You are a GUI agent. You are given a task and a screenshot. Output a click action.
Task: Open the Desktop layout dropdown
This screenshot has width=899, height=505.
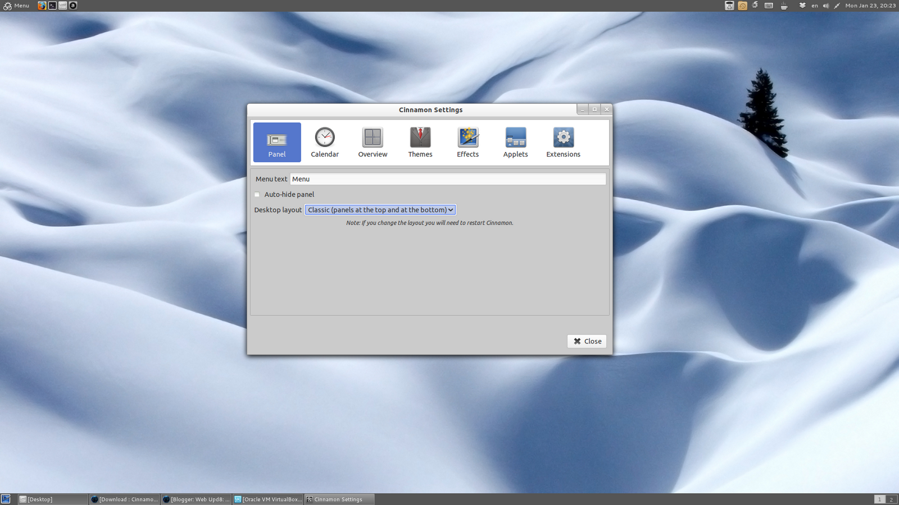coord(380,209)
